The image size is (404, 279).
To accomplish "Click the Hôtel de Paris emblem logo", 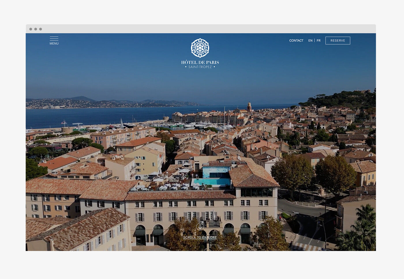I will tap(200, 48).
